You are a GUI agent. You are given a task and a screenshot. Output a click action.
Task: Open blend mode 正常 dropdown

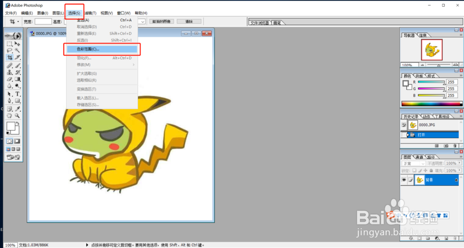(413, 163)
